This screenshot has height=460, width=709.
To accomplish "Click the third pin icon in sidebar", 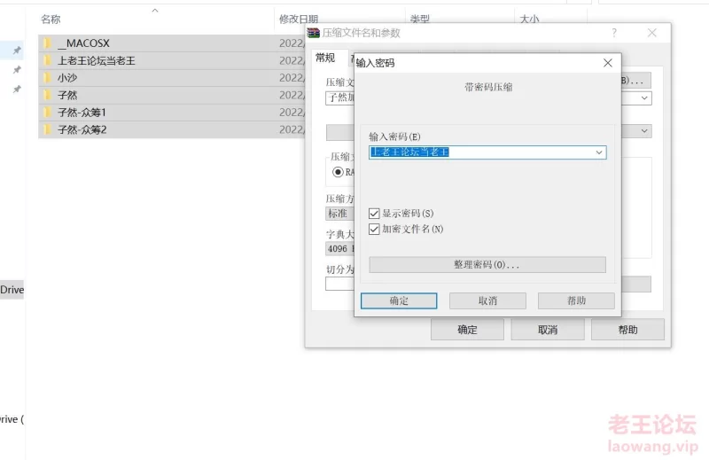I will point(17,90).
